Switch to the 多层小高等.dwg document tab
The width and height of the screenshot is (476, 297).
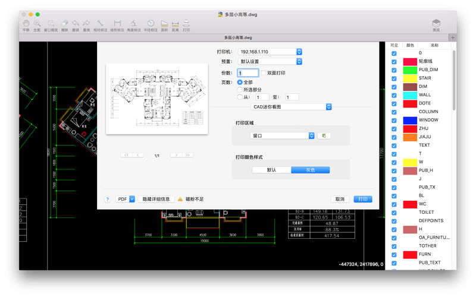pos(238,37)
